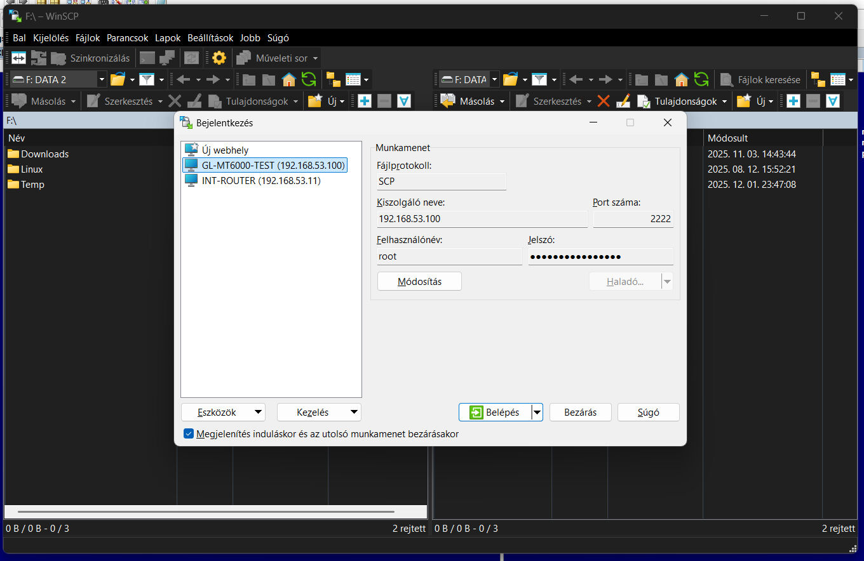Click the right panel's view layout icon
The image size is (864, 561).
click(838, 80)
